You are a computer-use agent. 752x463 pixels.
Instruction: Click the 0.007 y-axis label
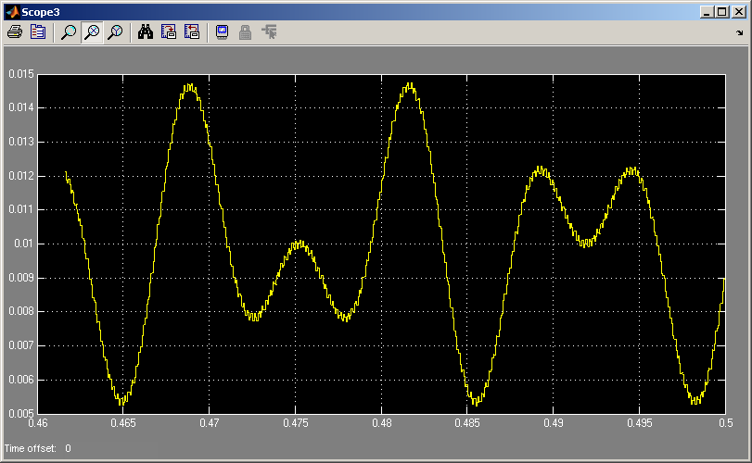pyautogui.click(x=21, y=345)
